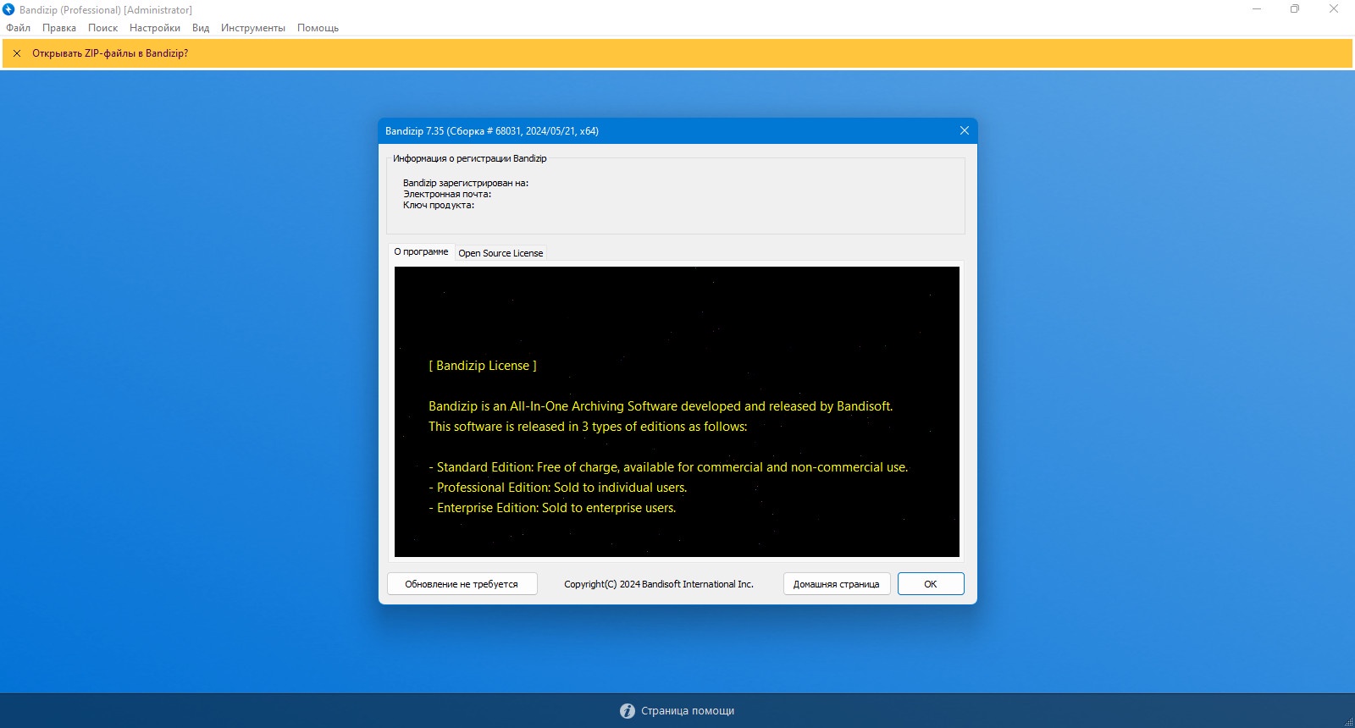Minimize the Bandizip main window
Screen dimensions: 1355x728
(x=1257, y=9)
